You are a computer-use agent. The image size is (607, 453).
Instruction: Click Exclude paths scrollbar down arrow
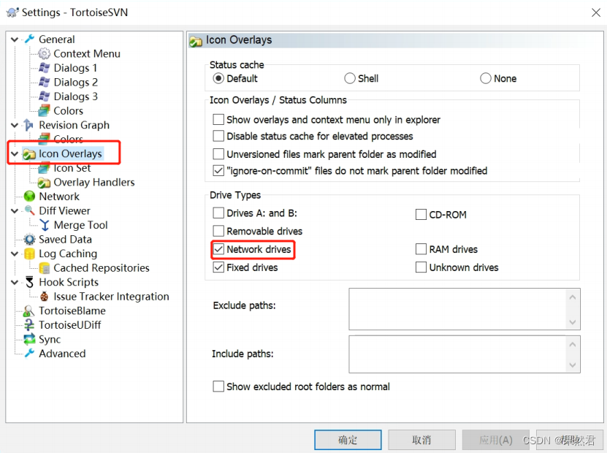pyautogui.click(x=573, y=322)
